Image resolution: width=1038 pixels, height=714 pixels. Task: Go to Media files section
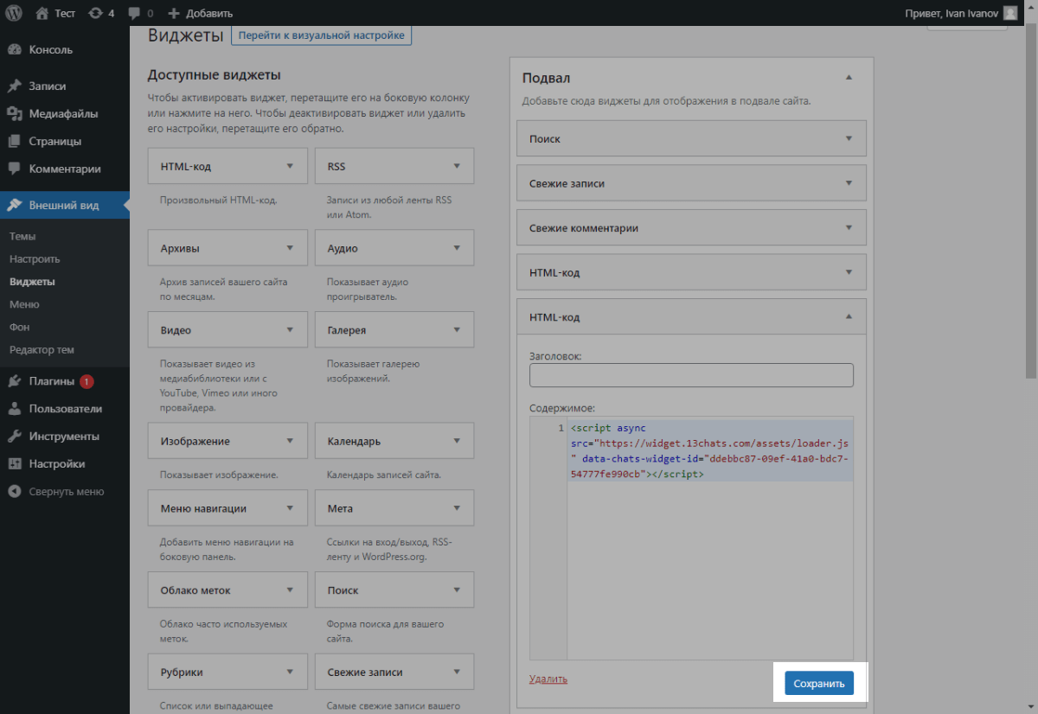click(63, 114)
